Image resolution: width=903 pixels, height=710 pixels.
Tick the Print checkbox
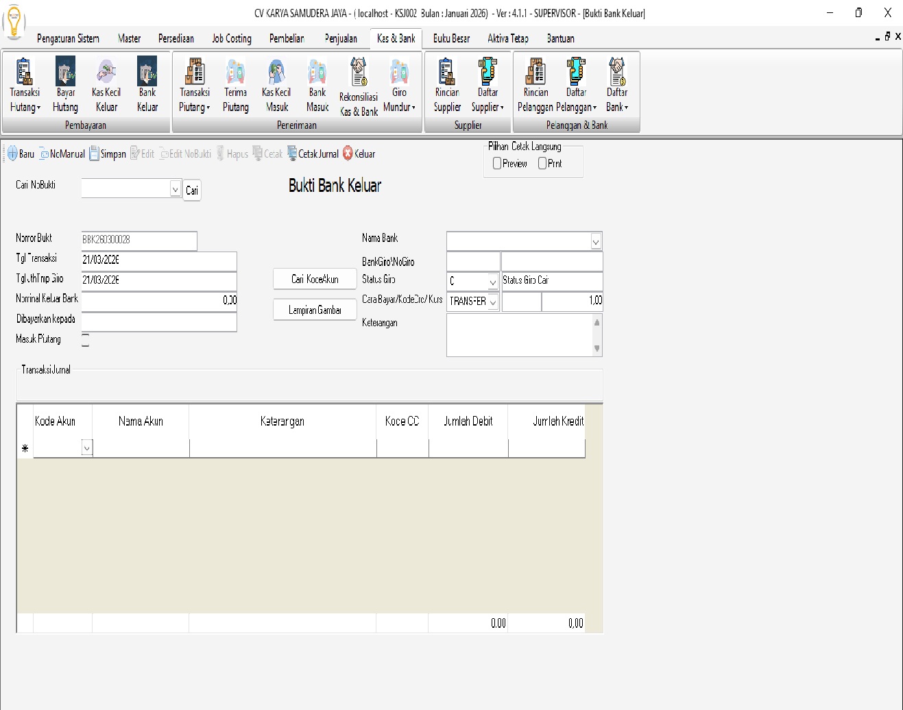point(542,164)
